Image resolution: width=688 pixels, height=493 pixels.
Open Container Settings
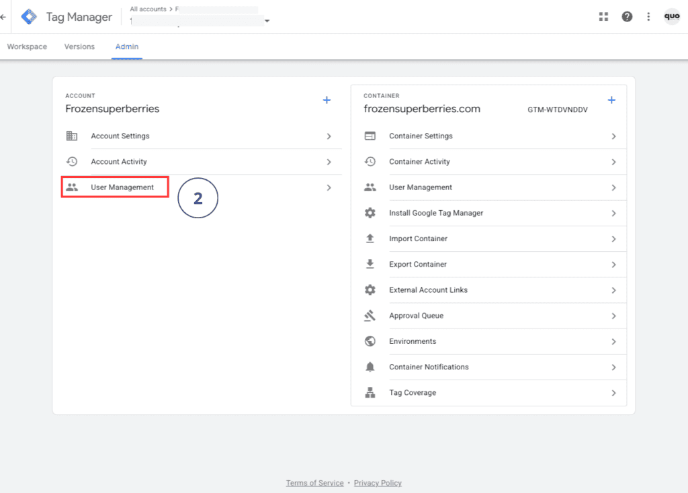[421, 136]
